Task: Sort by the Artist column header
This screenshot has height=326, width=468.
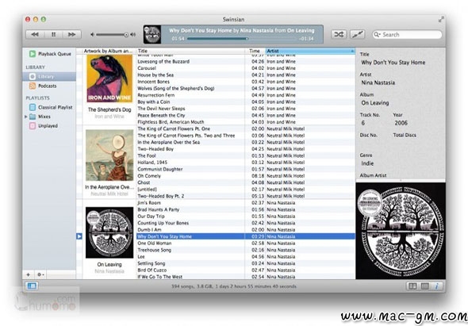Action: point(310,51)
